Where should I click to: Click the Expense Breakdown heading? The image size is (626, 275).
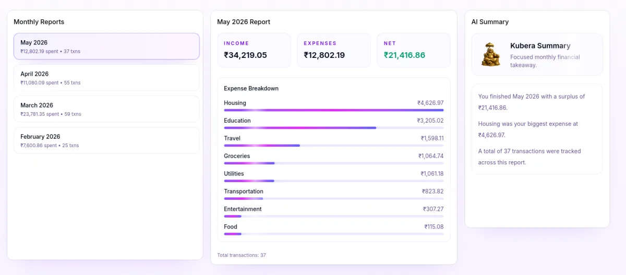tap(251, 88)
